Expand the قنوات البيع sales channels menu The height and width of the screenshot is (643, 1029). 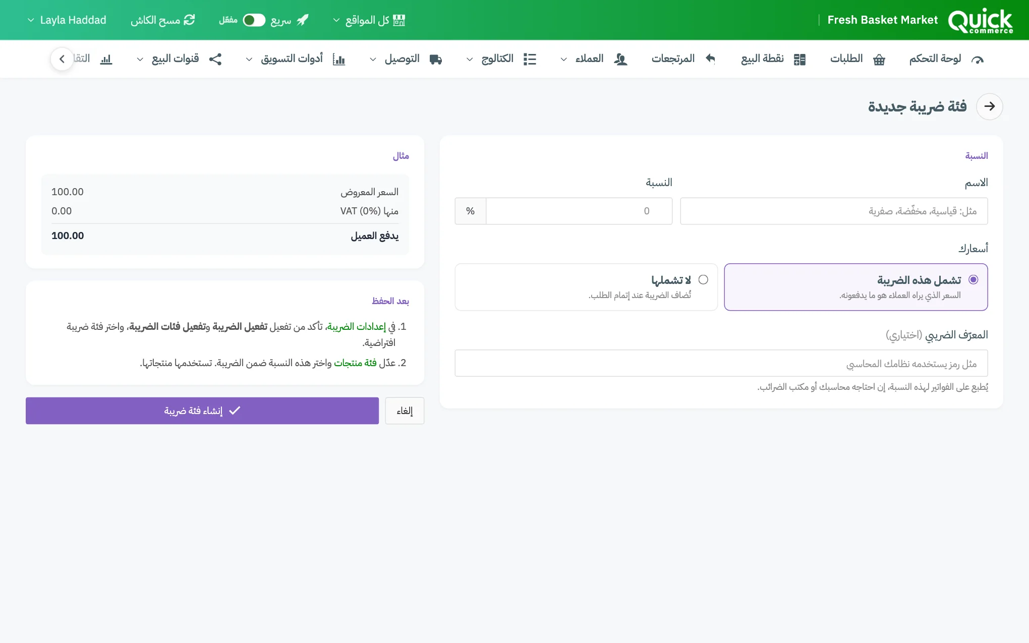pos(179,59)
